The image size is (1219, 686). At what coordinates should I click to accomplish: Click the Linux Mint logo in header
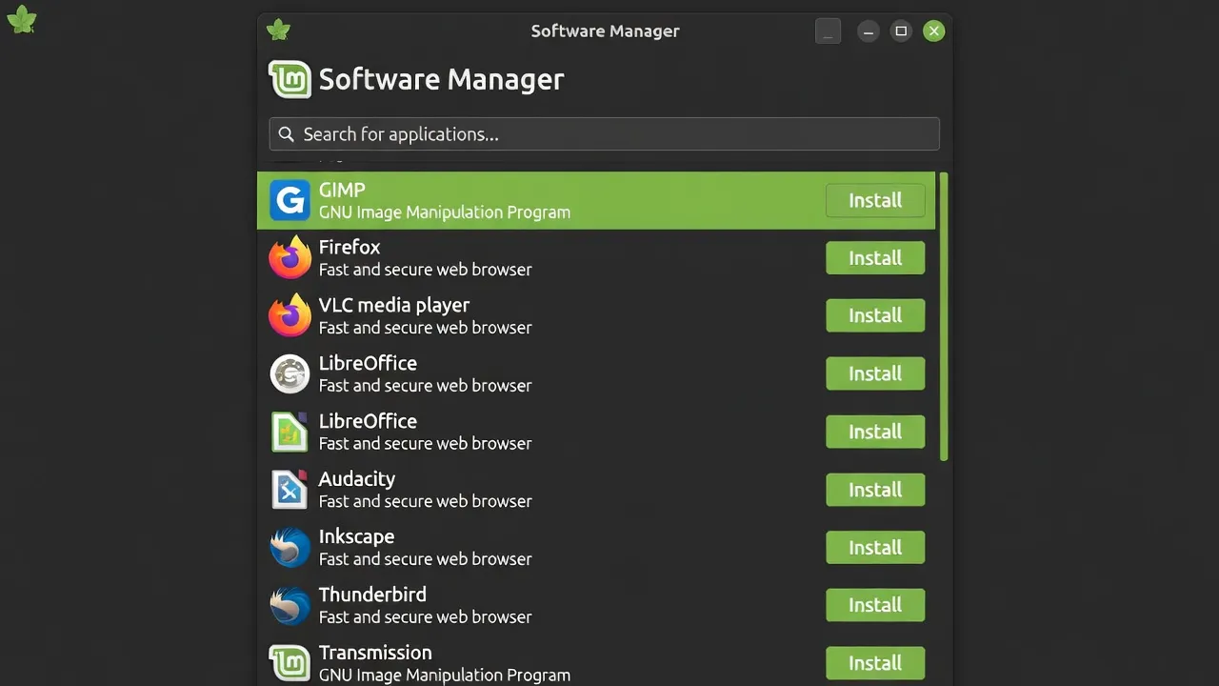click(x=290, y=79)
